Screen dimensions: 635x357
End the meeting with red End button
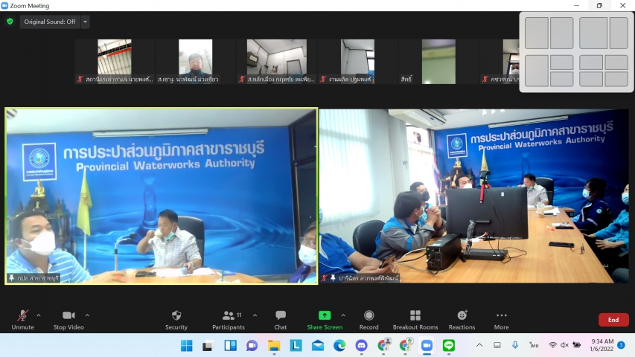[x=613, y=320]
